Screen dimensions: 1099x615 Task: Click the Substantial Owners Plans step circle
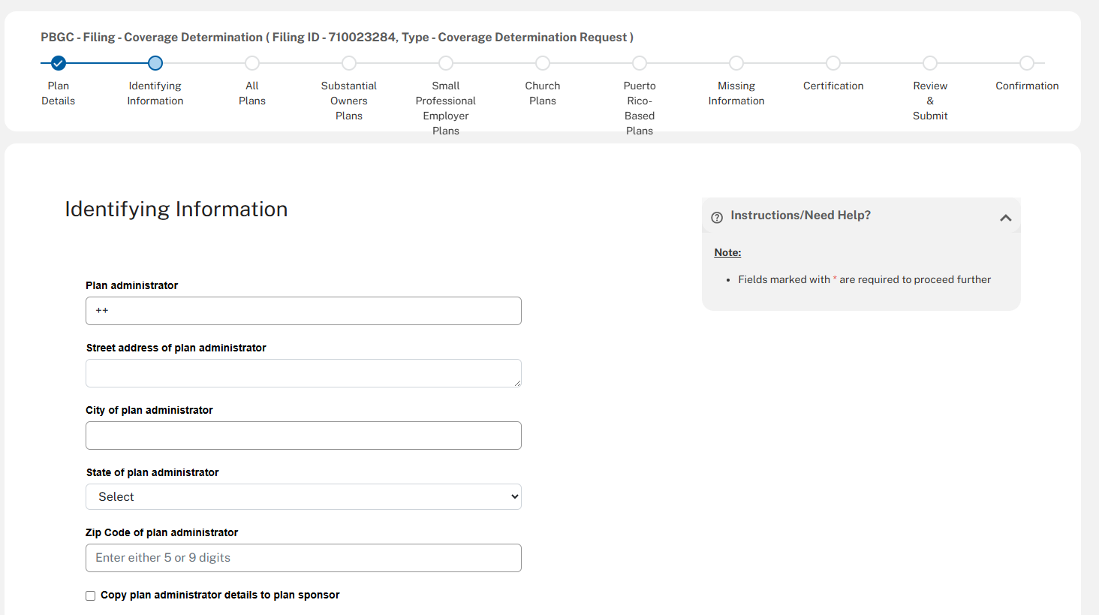[349, 64]
